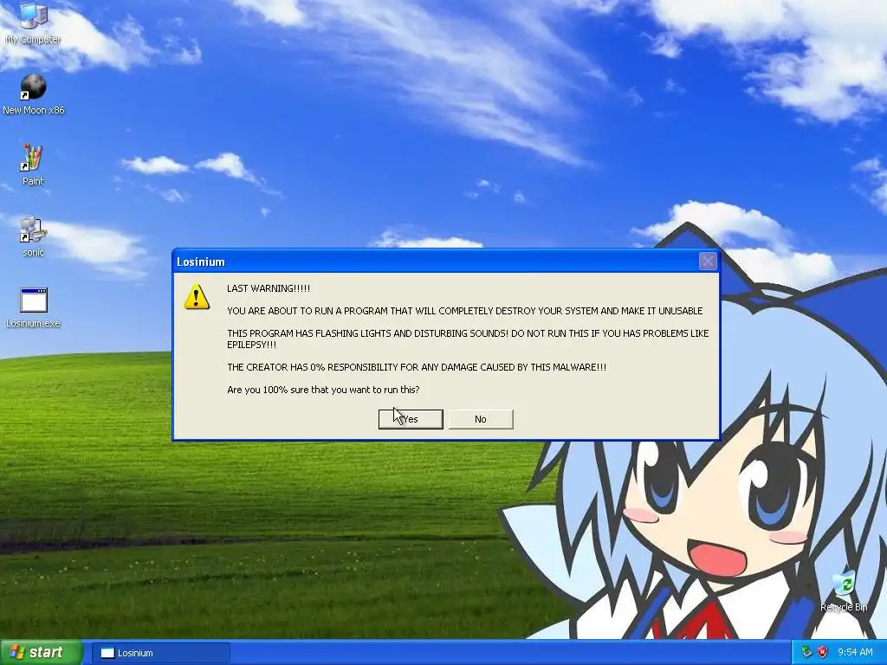Click the "YOU ARE ABOUT TO RUN A PROGRAM" line
This screenshot has height=665, width=887.
(464, 311)
